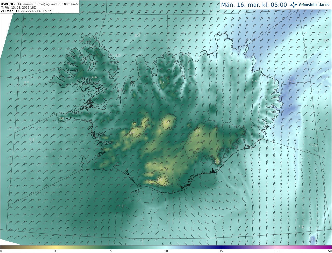Click the 3.7 value in north Iceland
332x253 pixels.
click(162, 82)
